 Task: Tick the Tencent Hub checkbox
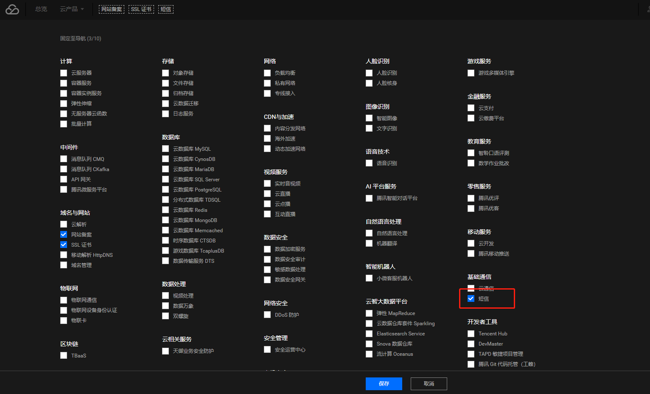pyautogui.click(x=471, y=334)
